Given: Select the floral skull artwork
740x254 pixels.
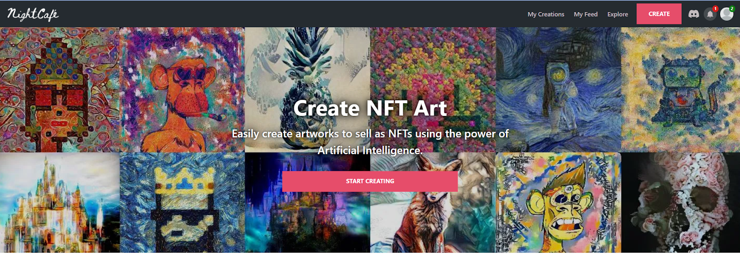Looking at the screenshot, I should (680, 202).
